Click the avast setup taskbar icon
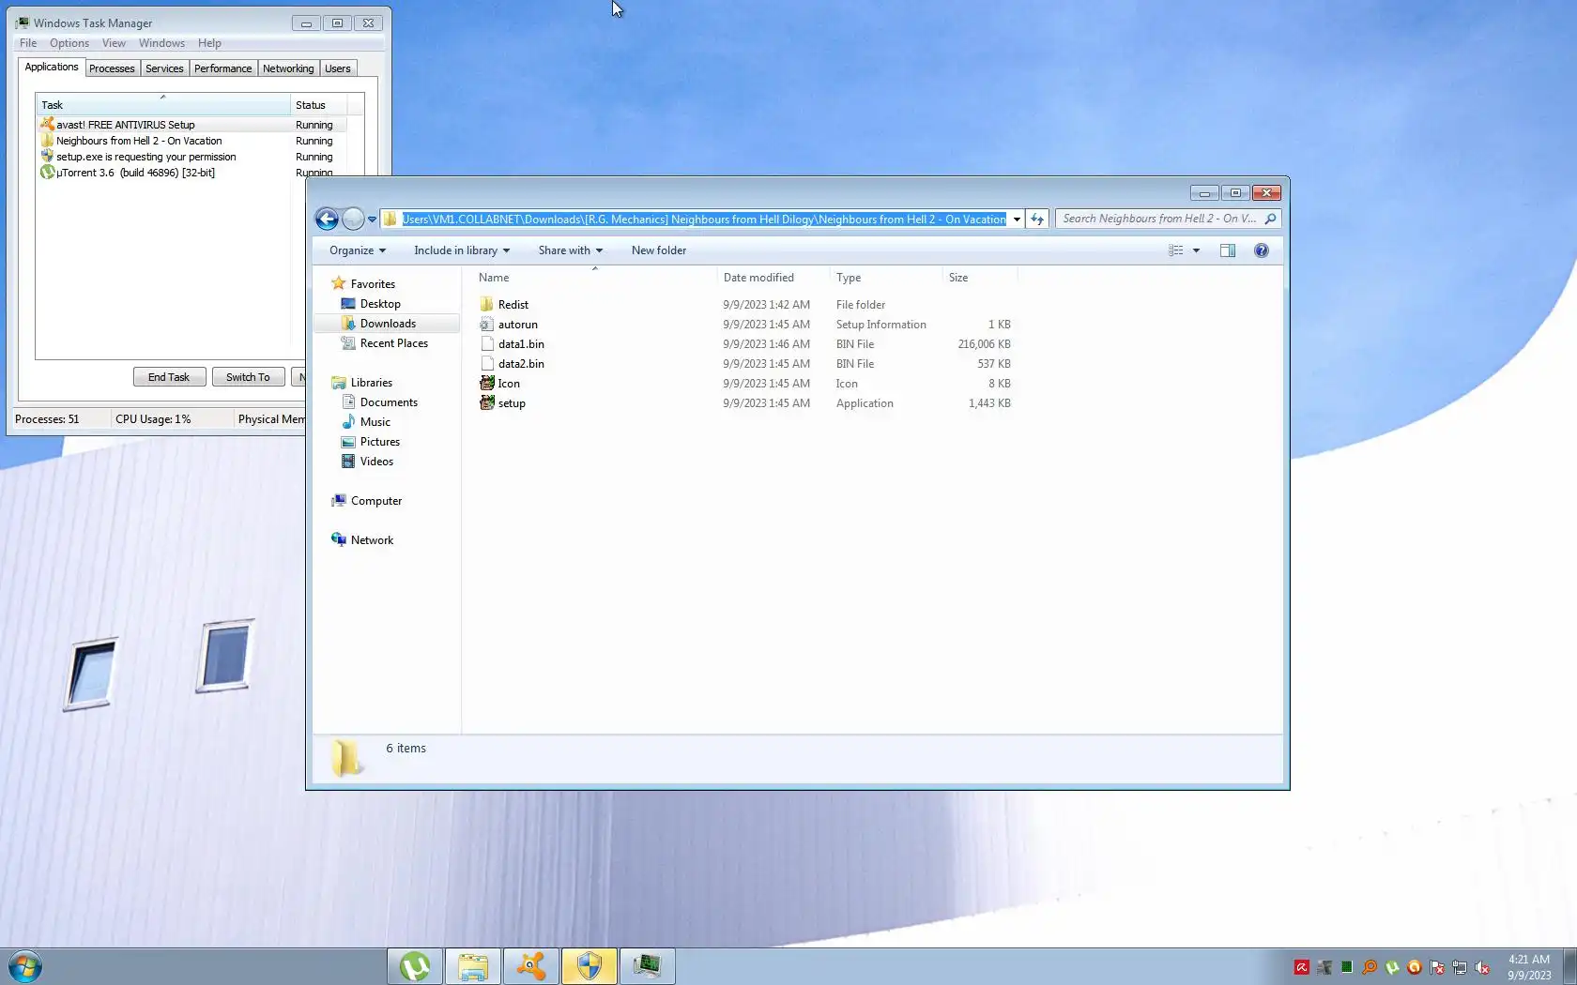This screenshot has height=985, width=1577. (x=531, y=966)
